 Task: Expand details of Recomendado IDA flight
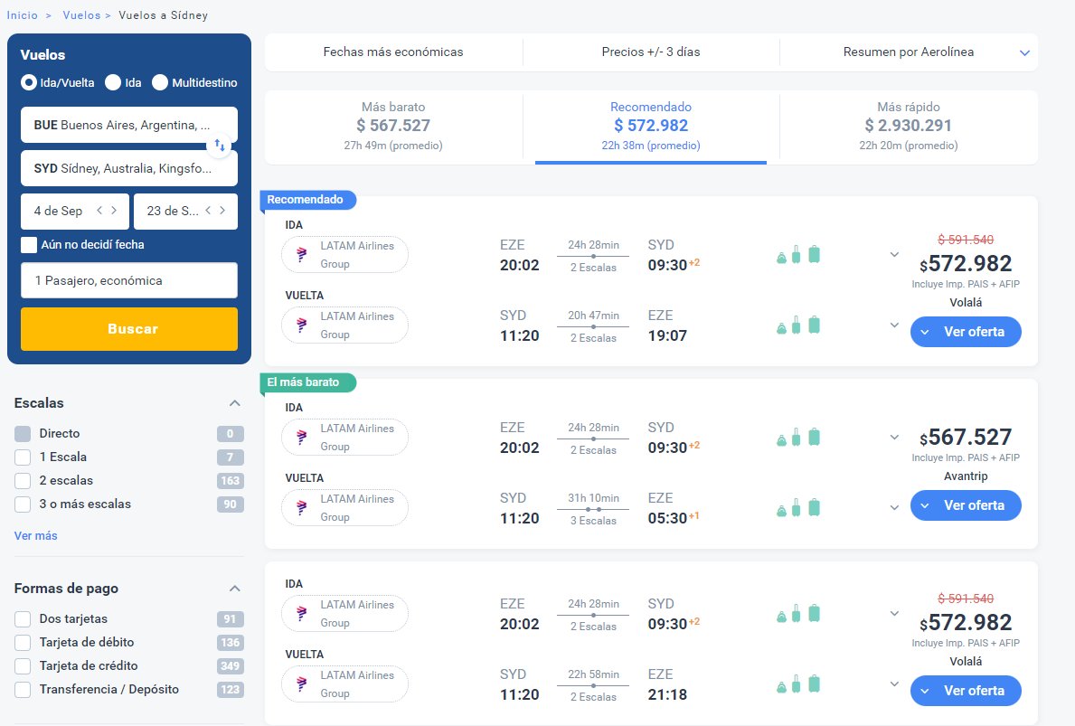[894, 254]
